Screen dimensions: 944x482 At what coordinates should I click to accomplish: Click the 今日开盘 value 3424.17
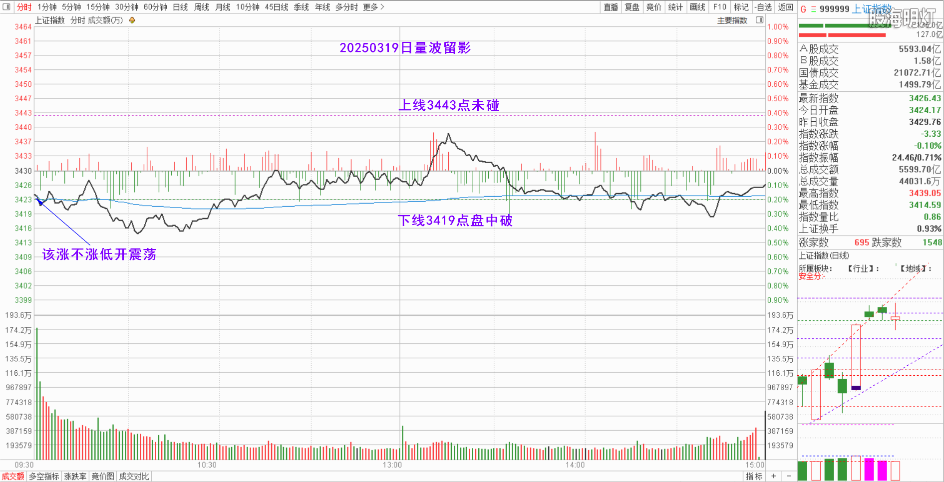(925, 110)
